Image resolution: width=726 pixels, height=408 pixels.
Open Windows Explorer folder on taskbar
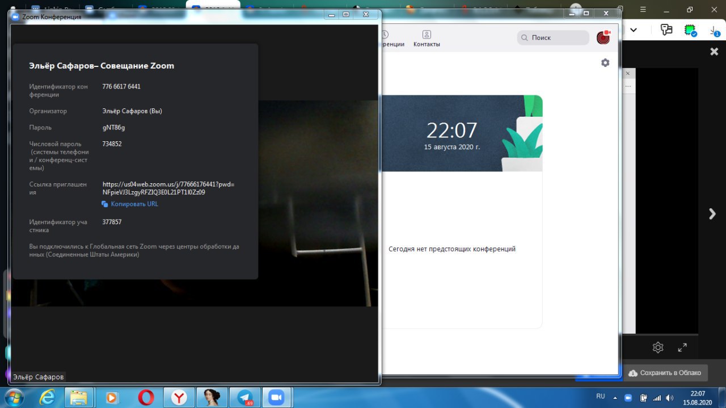(x=79, y=398)
